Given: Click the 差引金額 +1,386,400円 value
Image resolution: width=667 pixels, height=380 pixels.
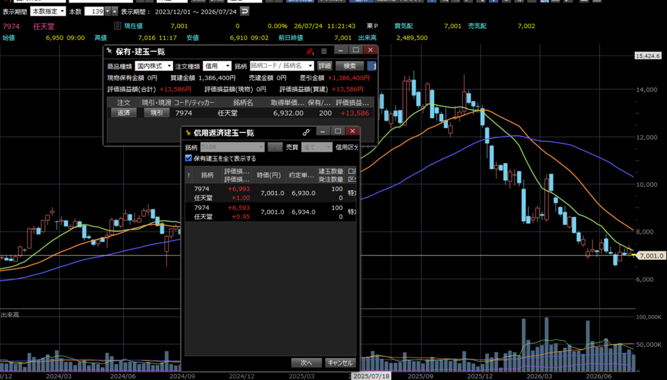Looking at the screenshot, I should point(349,78).
